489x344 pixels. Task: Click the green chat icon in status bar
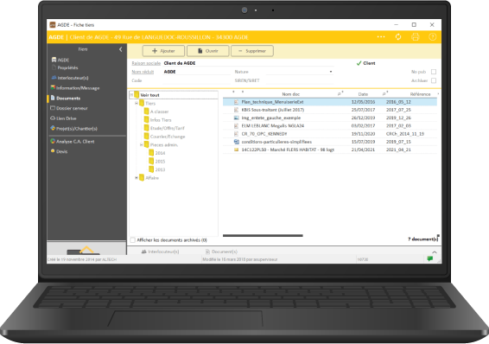pos(430,258)
